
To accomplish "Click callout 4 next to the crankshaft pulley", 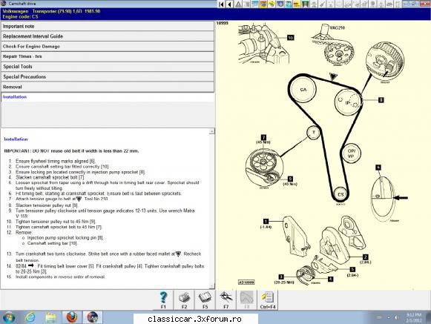I will pos(331,279).
